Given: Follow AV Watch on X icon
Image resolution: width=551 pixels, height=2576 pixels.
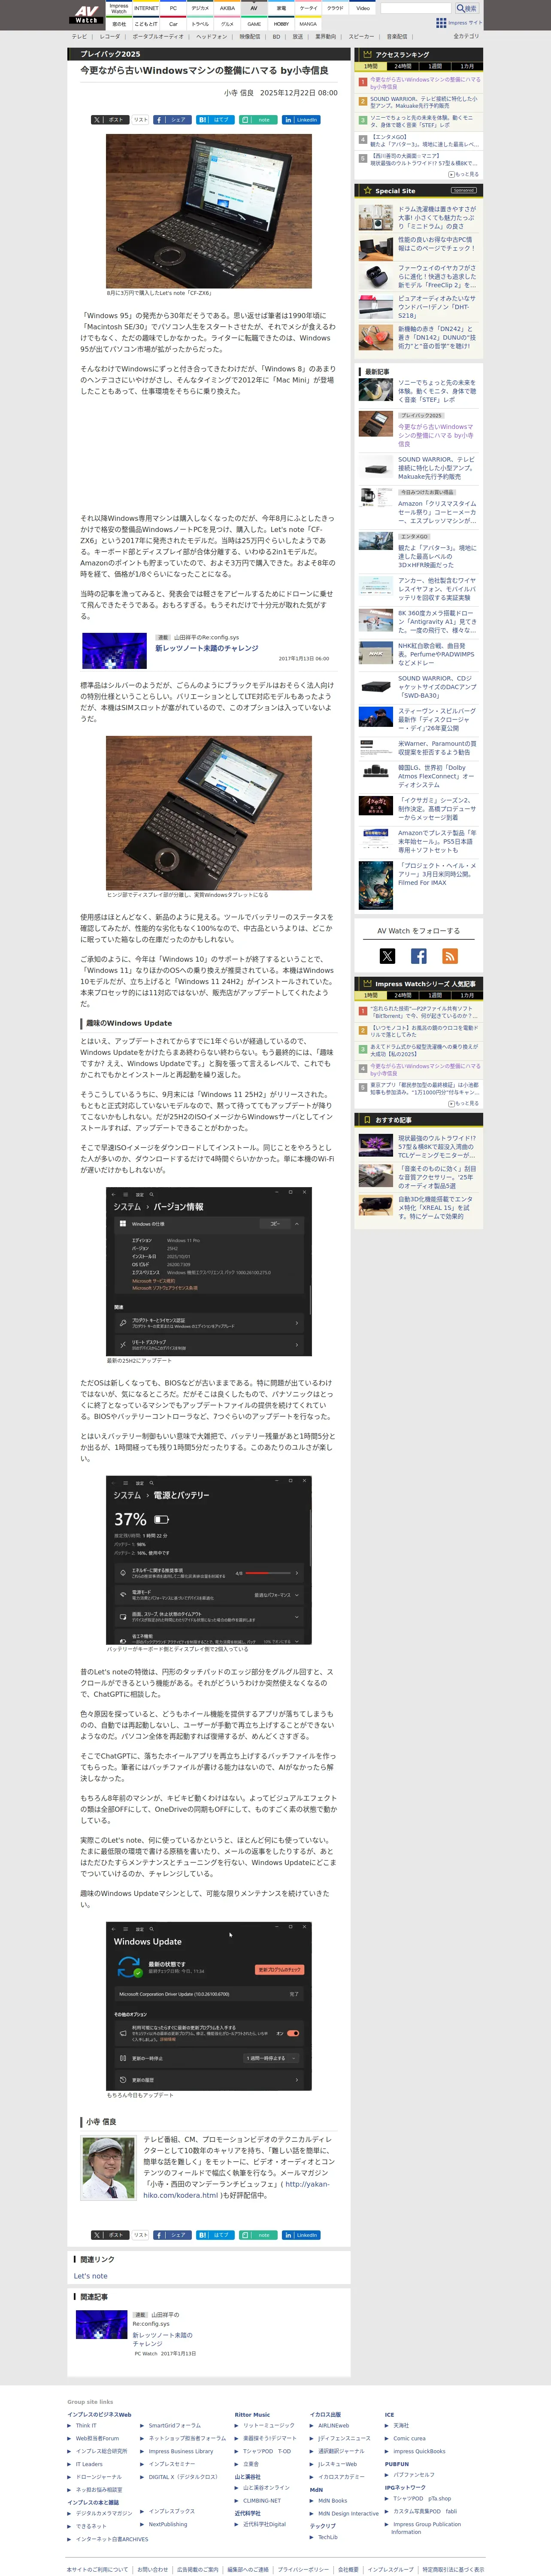Looking at the screenshot, I should [x=387, y=956].
